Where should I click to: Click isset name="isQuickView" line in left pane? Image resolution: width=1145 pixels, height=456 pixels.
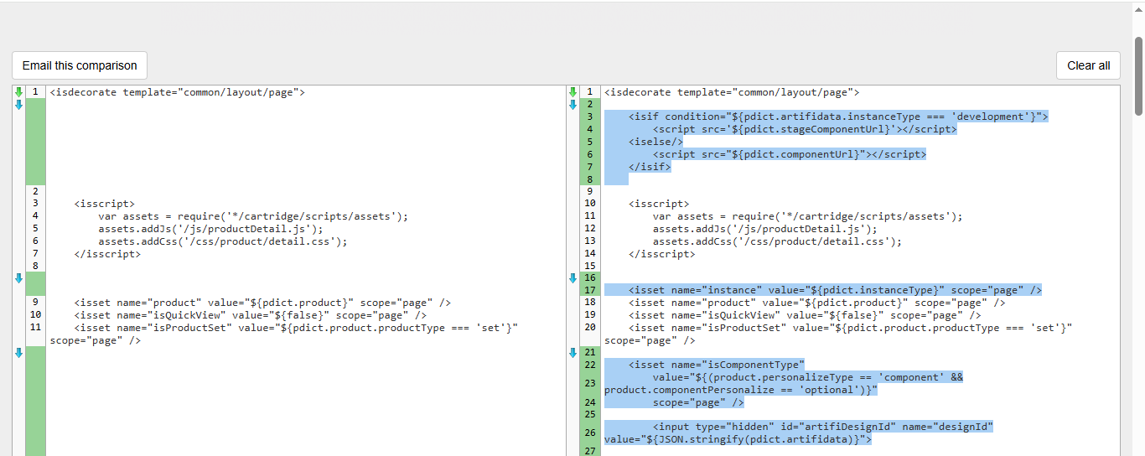(251, 315)
